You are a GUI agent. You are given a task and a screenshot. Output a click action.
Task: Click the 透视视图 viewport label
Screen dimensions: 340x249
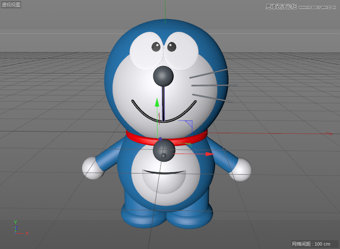[x=10, y=5]
